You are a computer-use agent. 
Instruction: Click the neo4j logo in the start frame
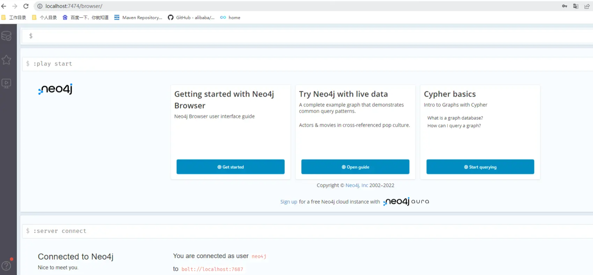55,89
